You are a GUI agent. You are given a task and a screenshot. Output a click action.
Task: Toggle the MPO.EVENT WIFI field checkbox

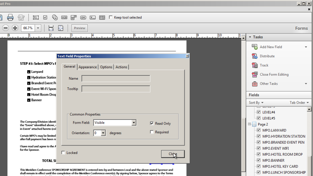coord(259,148)
